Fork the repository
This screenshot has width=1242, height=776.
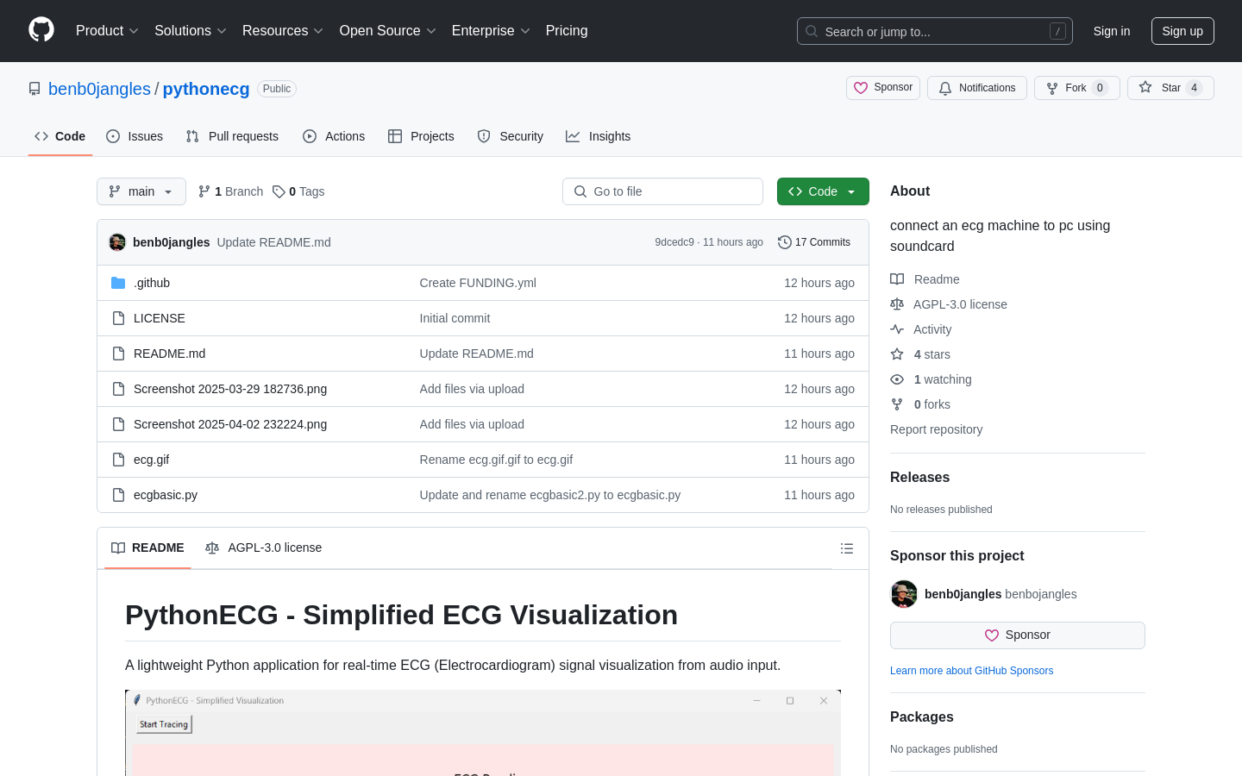(1076, 88)
